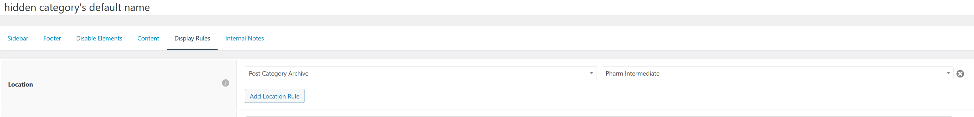Expand the Pharm Intermediate category dropdown
Image resolution: width=974 pixels, height=117 pixels.
click(777, 73)
